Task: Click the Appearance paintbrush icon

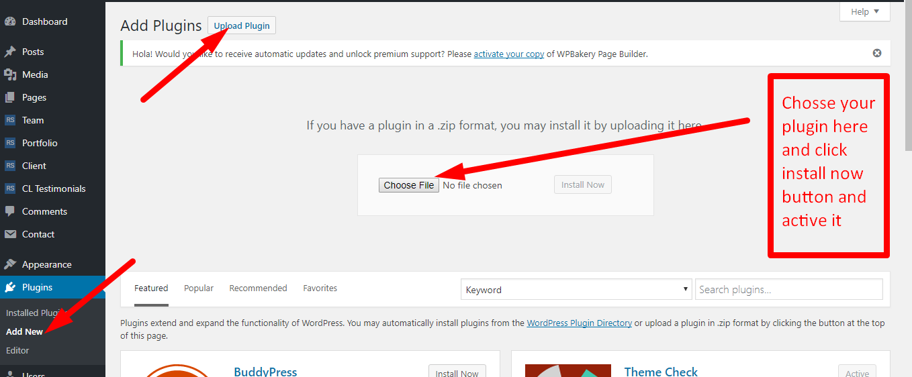Action: [x=10, y=264]
